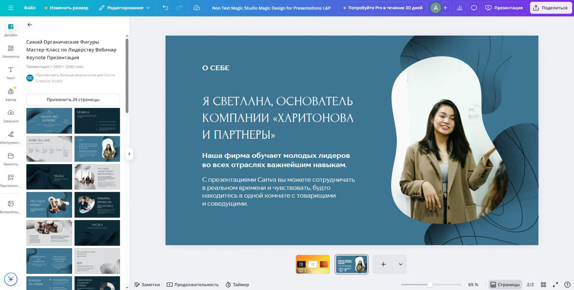Expand the chevron next to the add-page button
574x290 pixels.
point(400,264)
